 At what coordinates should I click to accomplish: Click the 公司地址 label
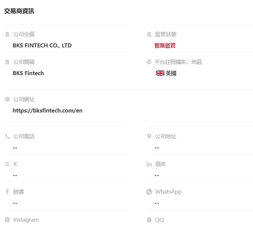tap(166, 137)
